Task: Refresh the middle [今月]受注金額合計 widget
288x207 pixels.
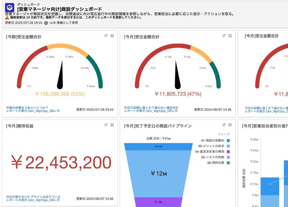Action: point(224,36)
